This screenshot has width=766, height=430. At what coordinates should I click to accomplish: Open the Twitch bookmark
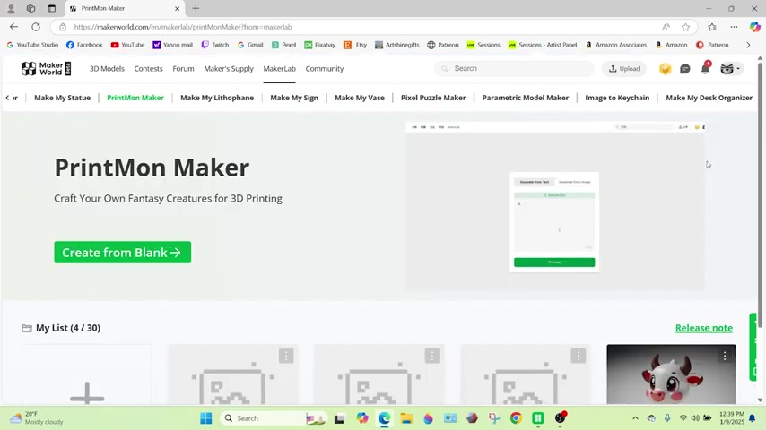tap(215, 45)
